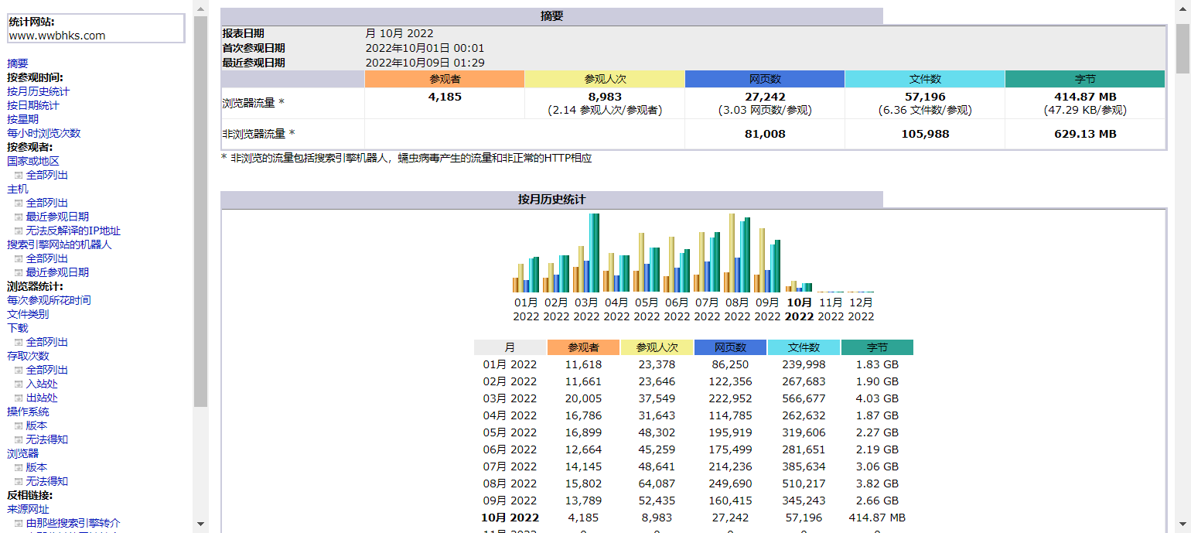Click the sidebar scrollbar thumb

click(201, 211)
